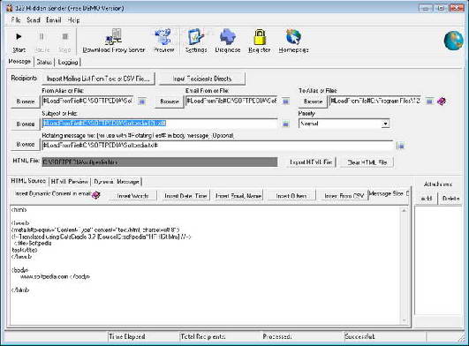469x346 pixels.
Task: Open the File menu
Action: 16,20
